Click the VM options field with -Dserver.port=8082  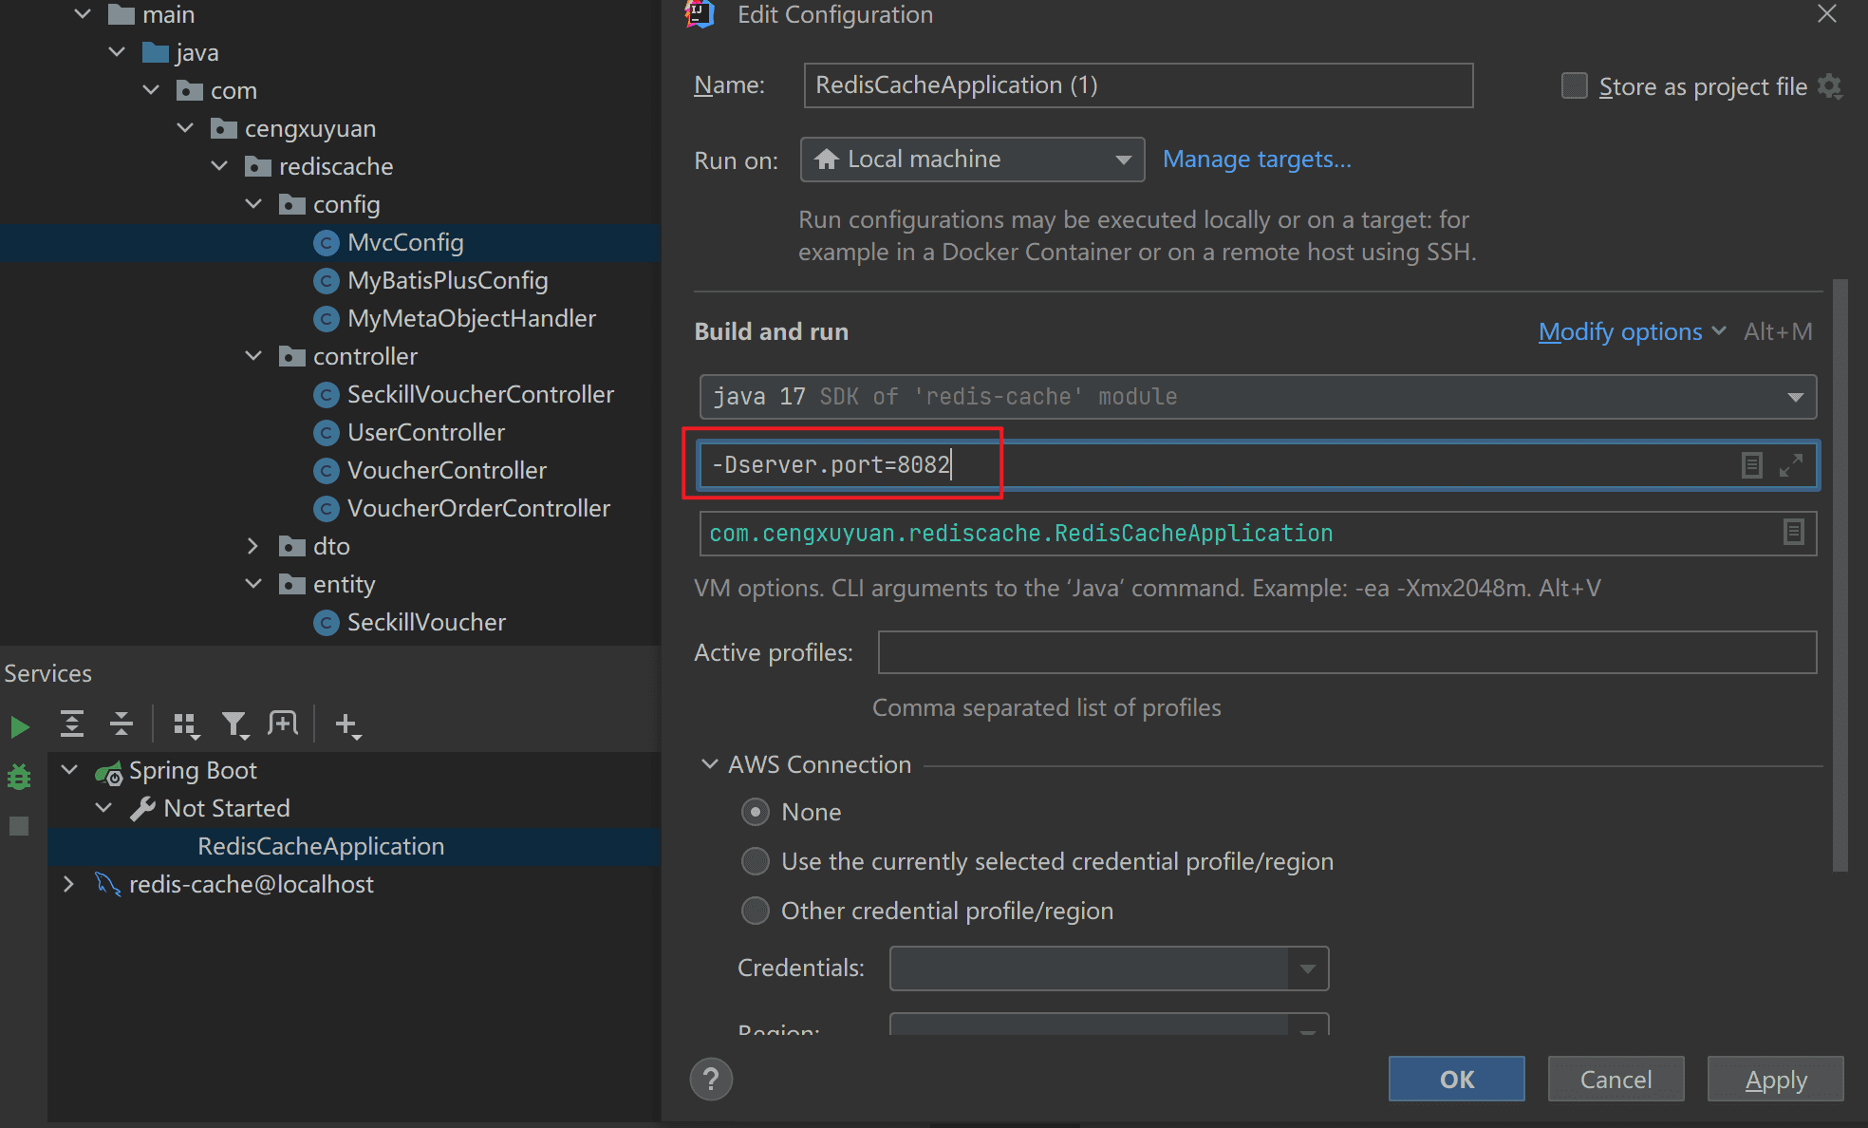point(1258,465)
